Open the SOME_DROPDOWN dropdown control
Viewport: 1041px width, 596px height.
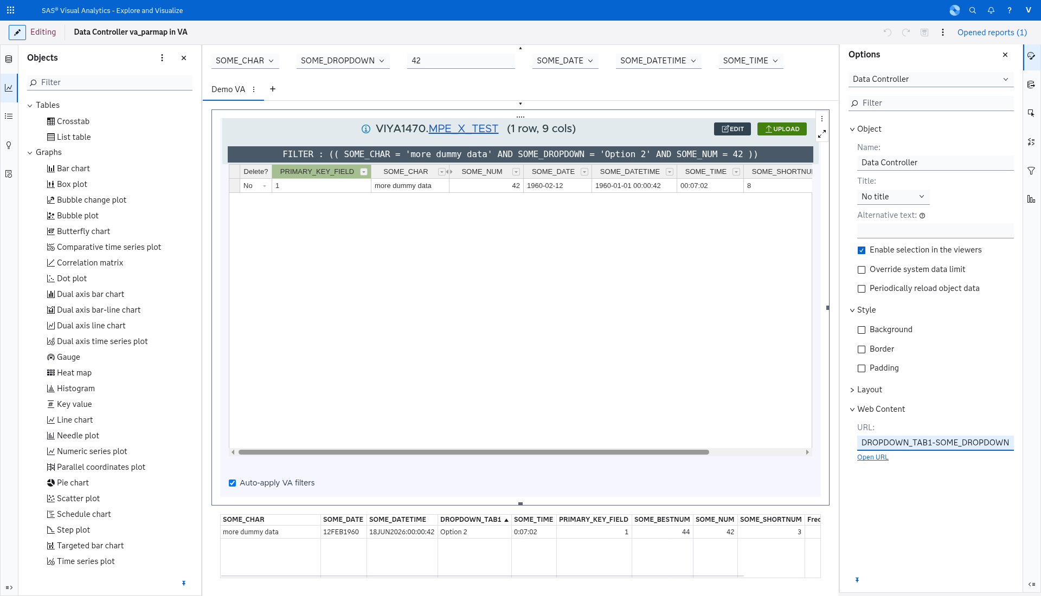coord(343,61)
